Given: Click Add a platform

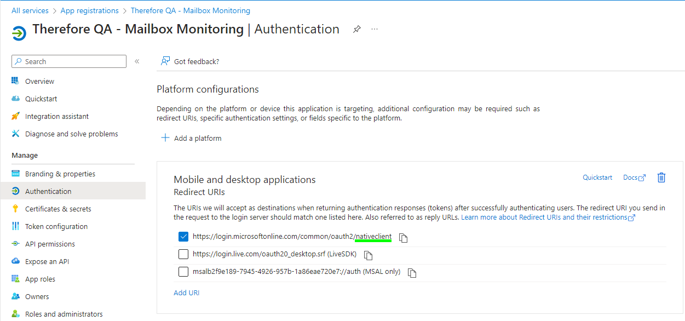Looking at the screenshot, I should click(191, 138).
